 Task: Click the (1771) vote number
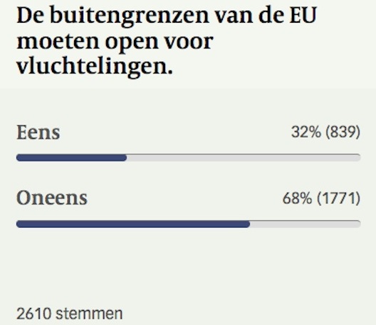[x=338, y=198]
